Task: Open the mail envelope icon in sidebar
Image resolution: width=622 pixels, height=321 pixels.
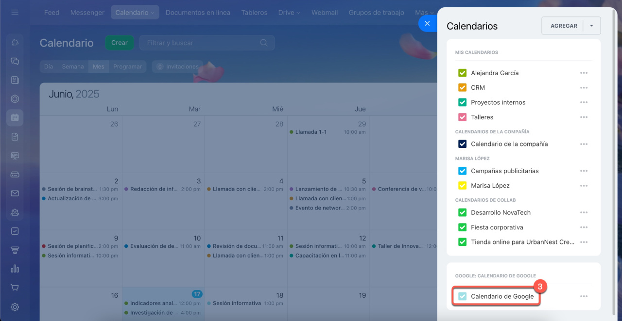Action: [15, 193]
